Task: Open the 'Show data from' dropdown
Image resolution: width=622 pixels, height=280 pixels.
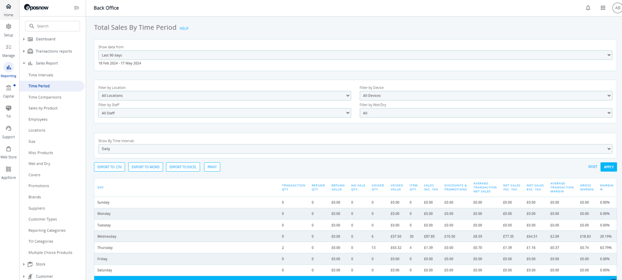Action: click(355, 55)
